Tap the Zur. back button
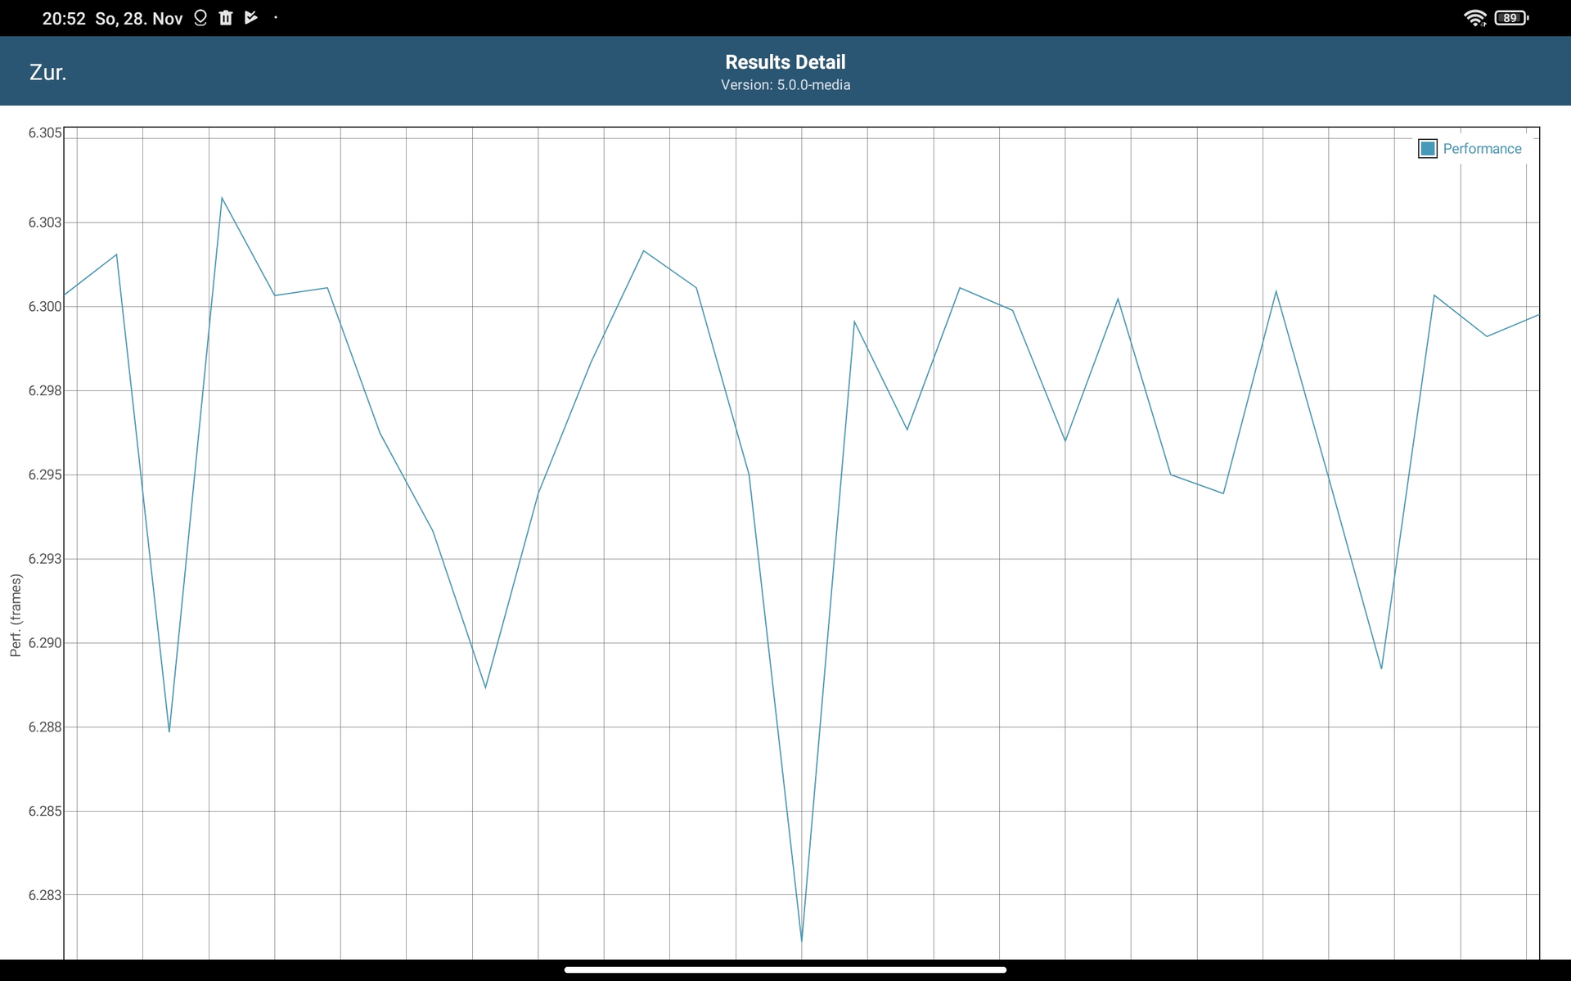1571x981 pixels. [x=47, y=72]
